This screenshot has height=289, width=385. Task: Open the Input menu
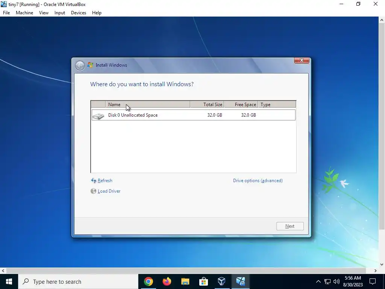[x=60, y=13]
